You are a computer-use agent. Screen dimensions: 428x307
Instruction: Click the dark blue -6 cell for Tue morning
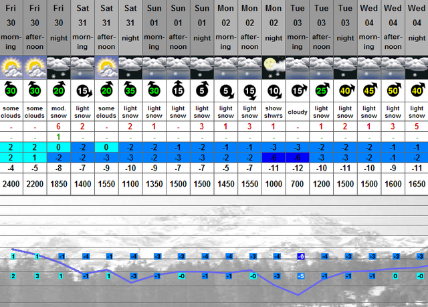tap(298, 158)
